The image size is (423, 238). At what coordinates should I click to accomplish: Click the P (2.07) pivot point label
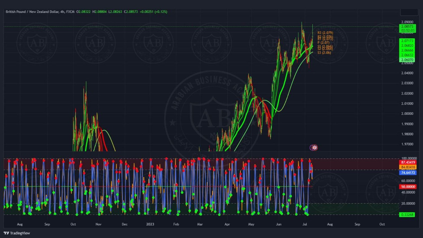click(x=323, y=43)
